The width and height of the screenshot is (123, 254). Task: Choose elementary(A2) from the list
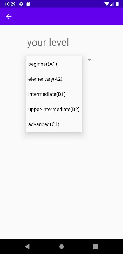pyautogui.click(x=54, y=79)
